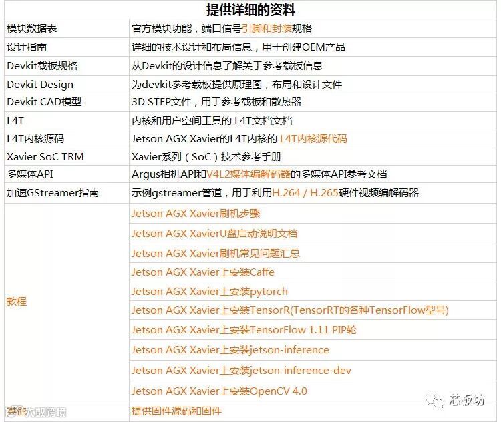Open the Jetson AGX Xavier刷机步骤 tutorial
Screen dimensions: 501x422
[196, 214]
